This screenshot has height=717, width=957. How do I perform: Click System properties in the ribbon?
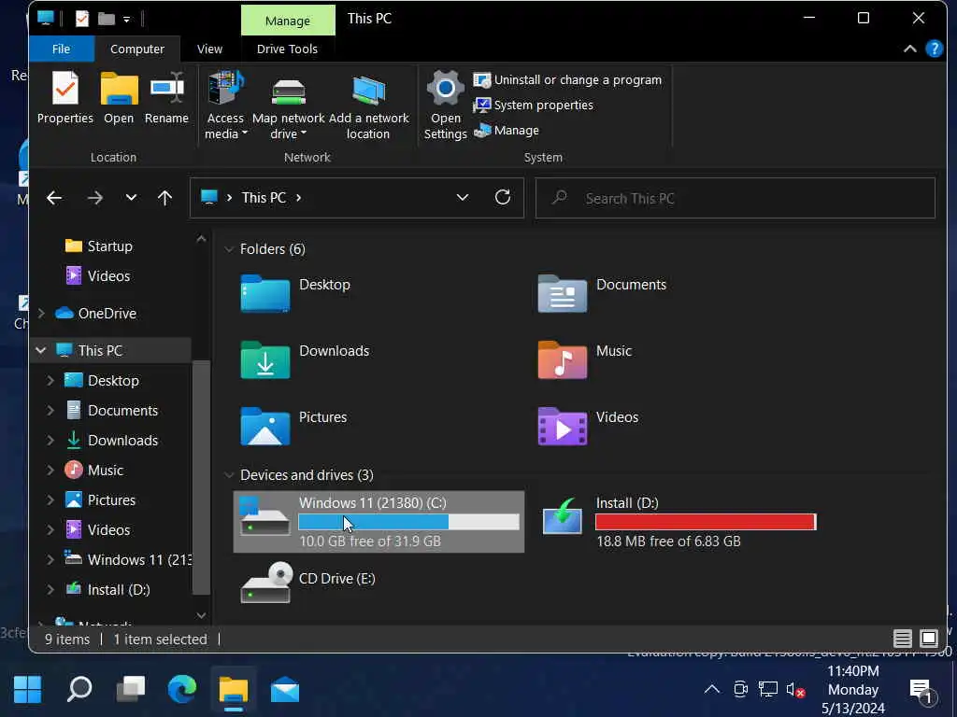(534, 105)
